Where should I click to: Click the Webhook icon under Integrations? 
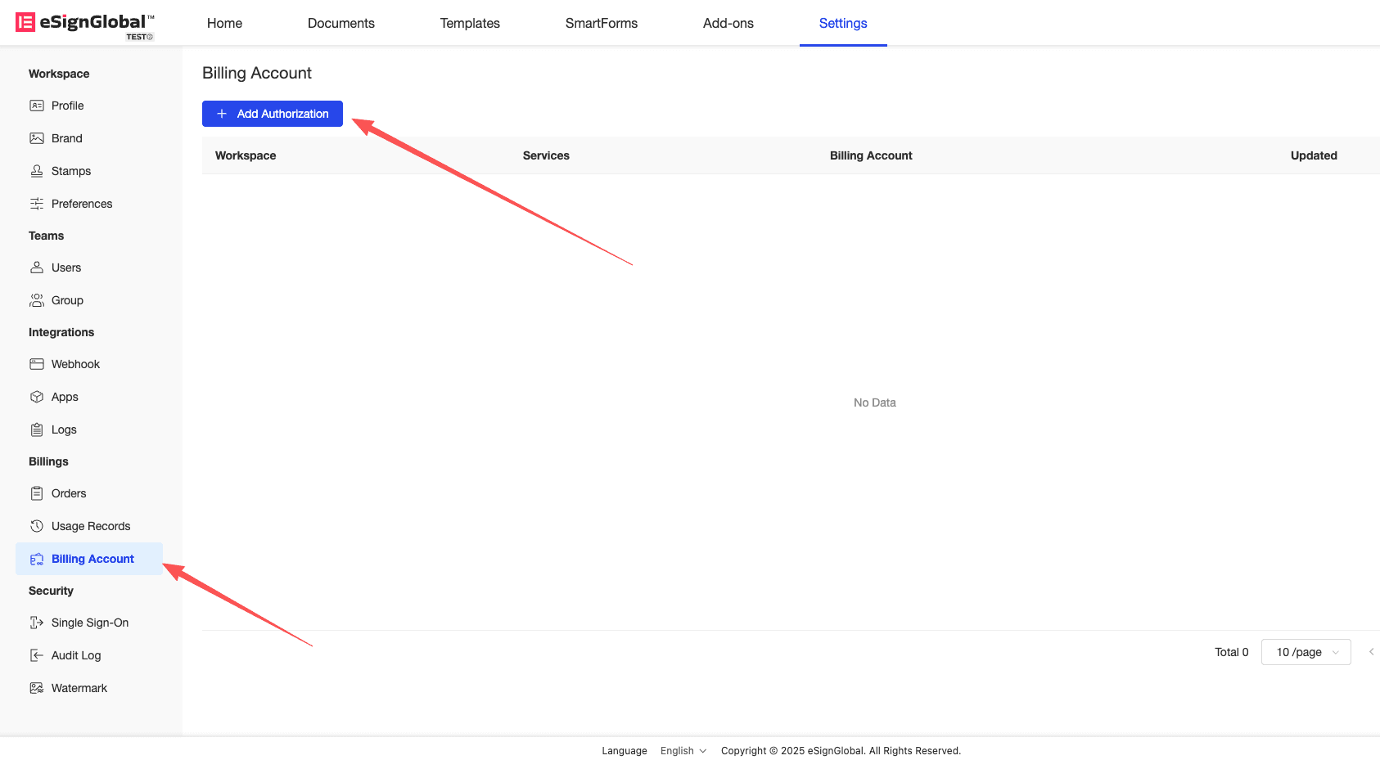point(37,364)
